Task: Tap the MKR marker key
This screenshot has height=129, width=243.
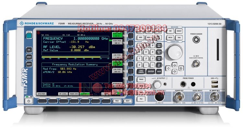Action: tap(141, 37)
